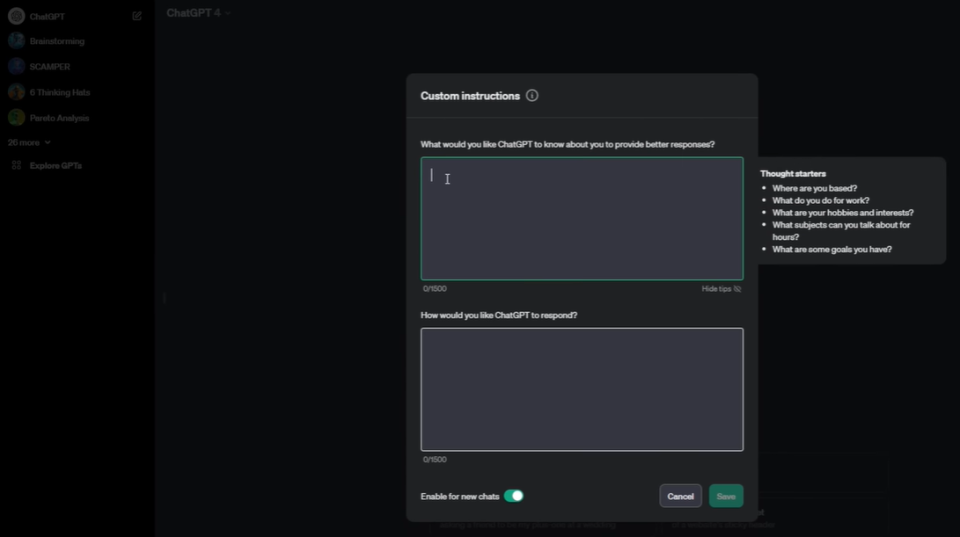960x537 pixels.
Task: Click the Pareto Analysis avatar icon
Action: 17,118
